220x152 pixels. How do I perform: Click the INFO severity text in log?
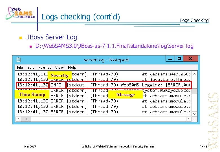point(56,85)
